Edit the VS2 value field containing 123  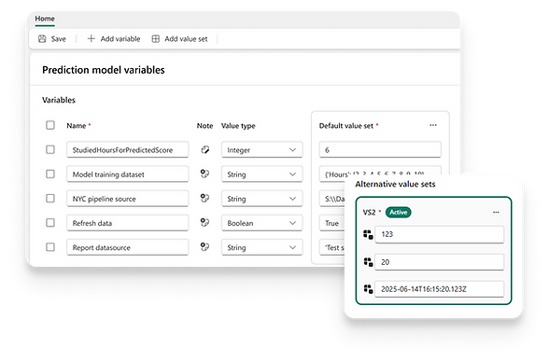tap(440, 234)
